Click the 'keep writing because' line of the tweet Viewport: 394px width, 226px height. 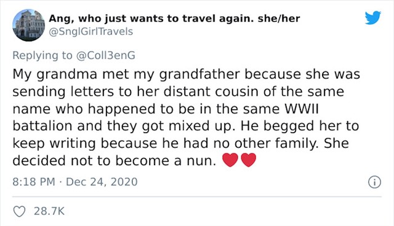tap(180, 144)
